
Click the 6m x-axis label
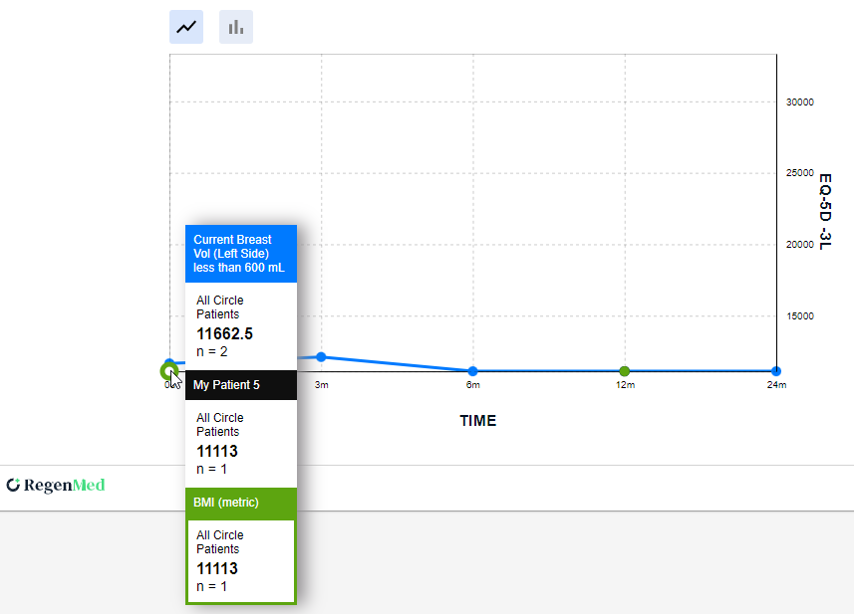472,385
